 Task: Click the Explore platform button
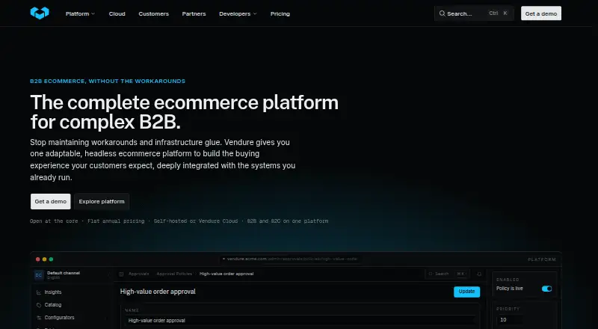pos(102,202)
